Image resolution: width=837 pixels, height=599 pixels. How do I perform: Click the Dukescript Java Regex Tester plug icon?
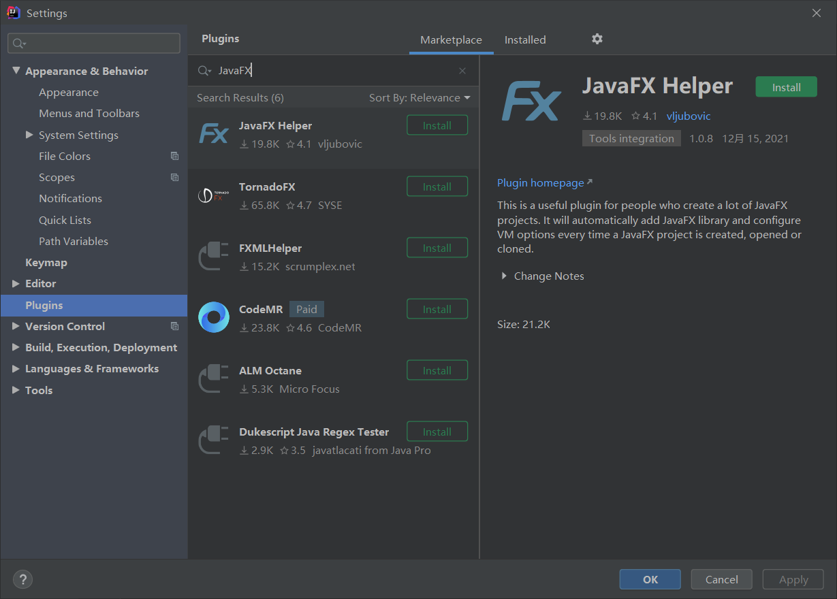click(x=213, y=440)
